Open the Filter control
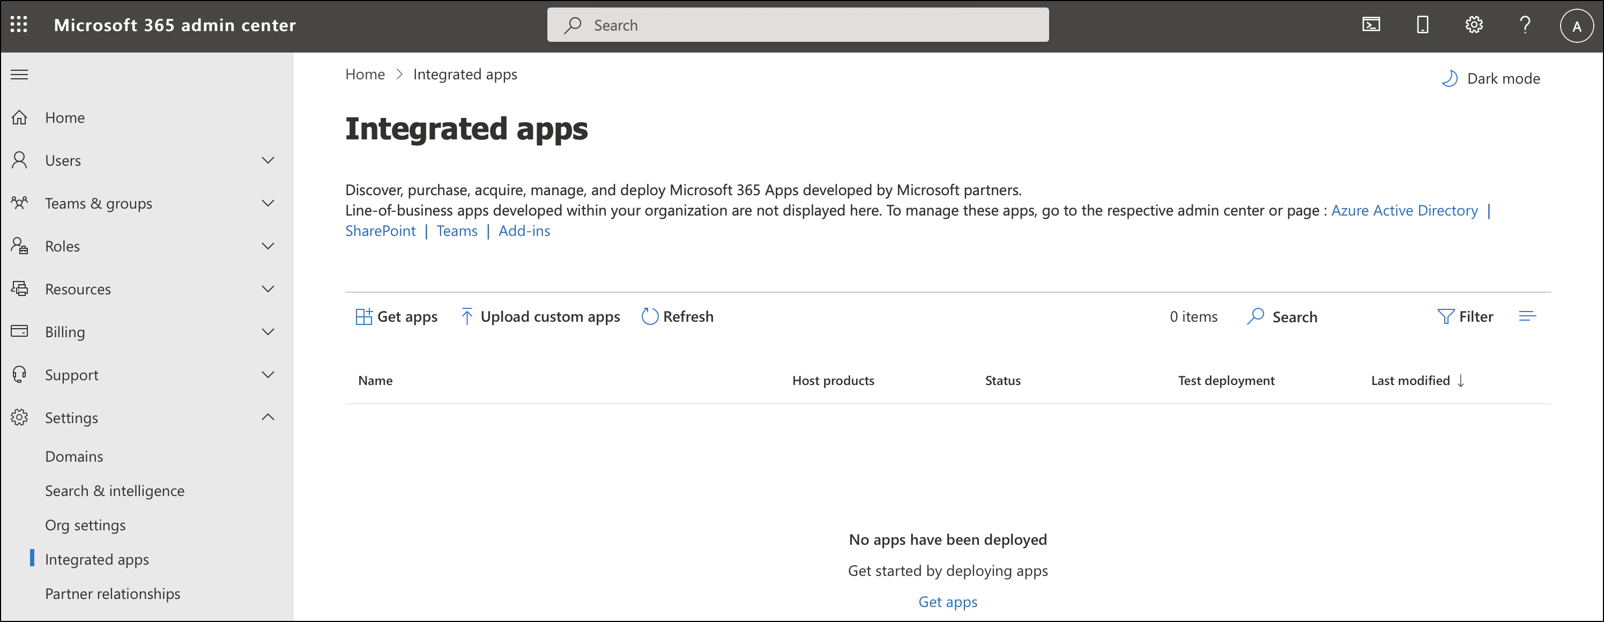Screen dimensions: 1604x622 1466,316
